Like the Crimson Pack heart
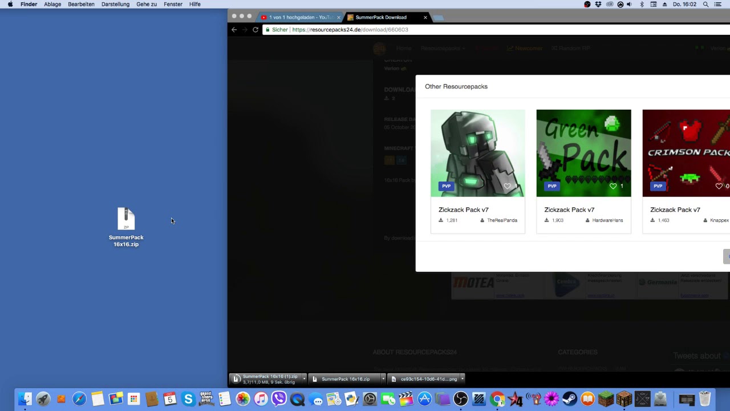 click(x=719, y=186)
